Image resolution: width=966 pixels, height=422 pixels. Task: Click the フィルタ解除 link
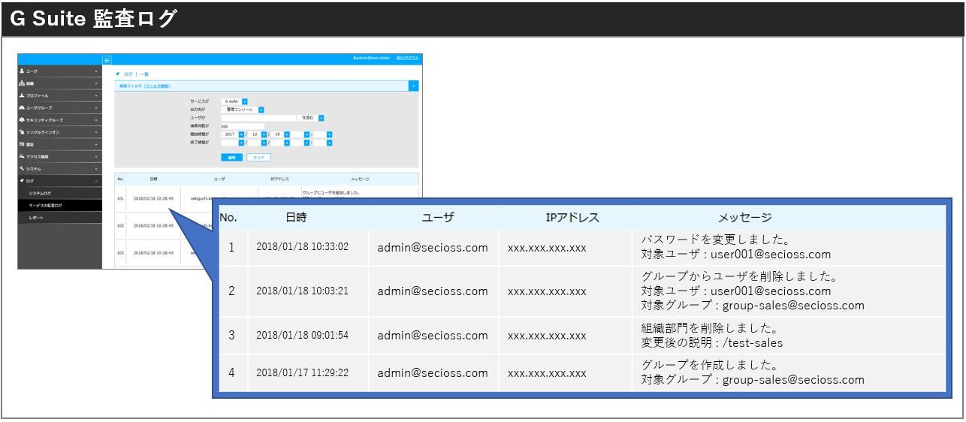coord(157,86)
